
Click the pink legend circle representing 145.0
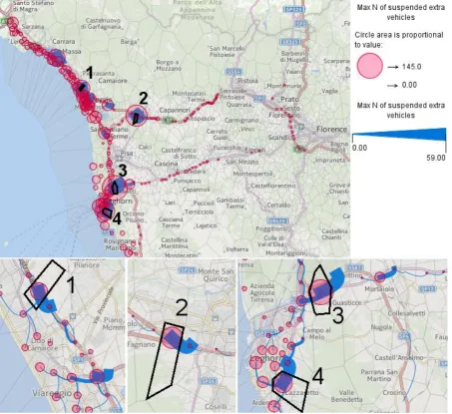[x=370, y=66]
